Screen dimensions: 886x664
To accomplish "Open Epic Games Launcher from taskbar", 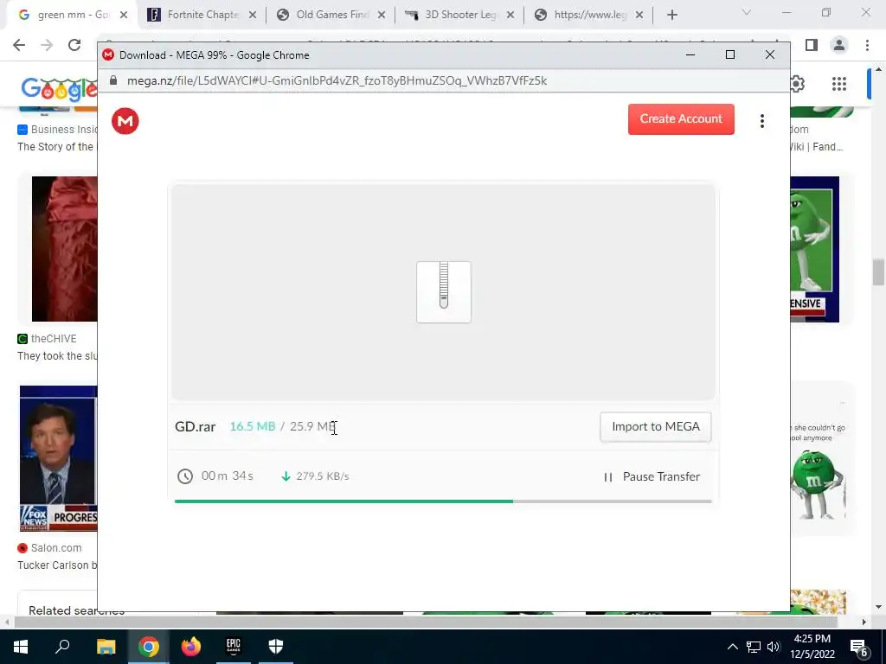I will click(234, 647).
